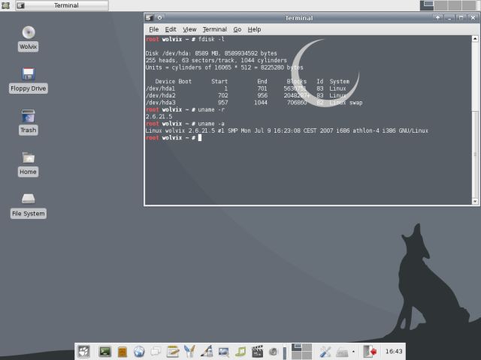The width and height of the screenshot is (481, 360).
Task: Launch the clapperboard video application
Action: (x=257, y=352)
